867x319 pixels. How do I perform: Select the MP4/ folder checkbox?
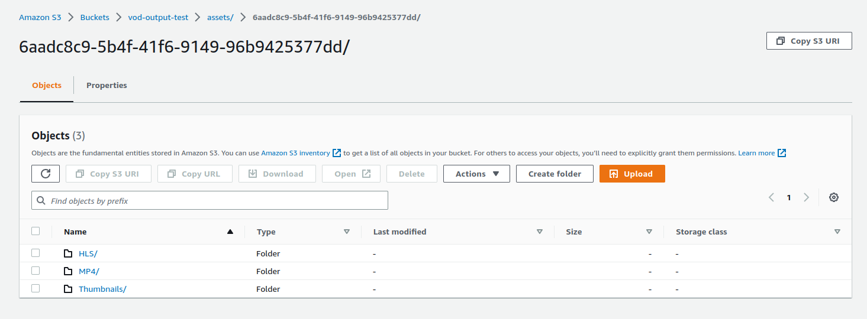click(x=36, y=271)
